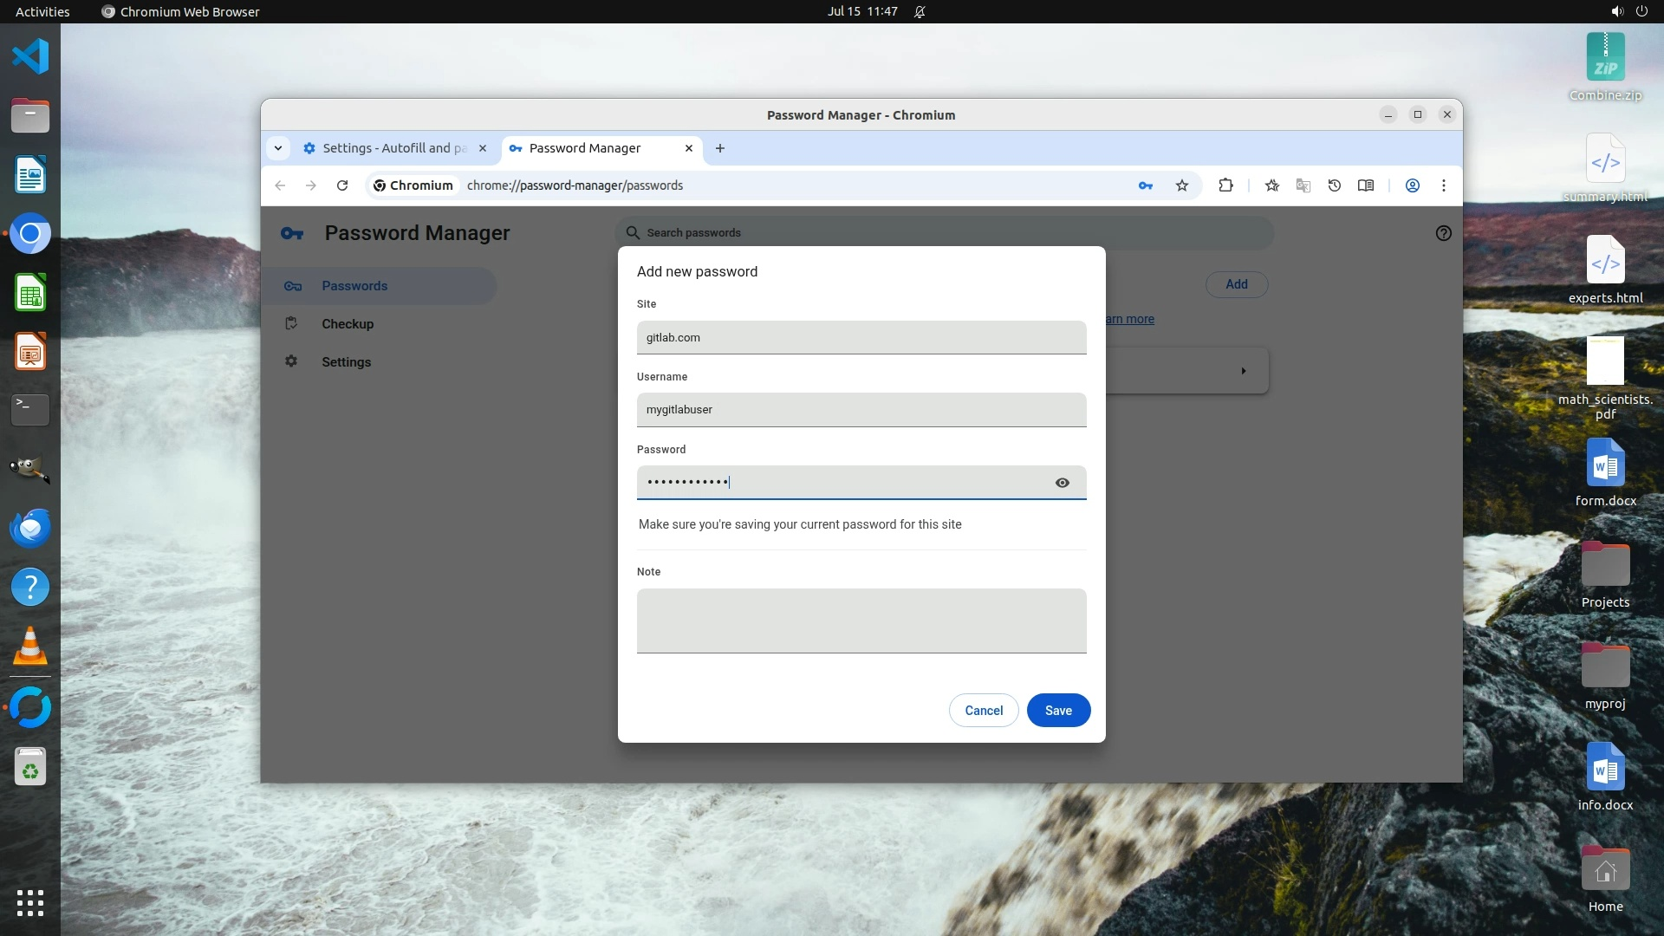Image resolution: width=1664 pixels, height=936 pixels.
Task: Click the Save button
Action: click(1057, 711)
